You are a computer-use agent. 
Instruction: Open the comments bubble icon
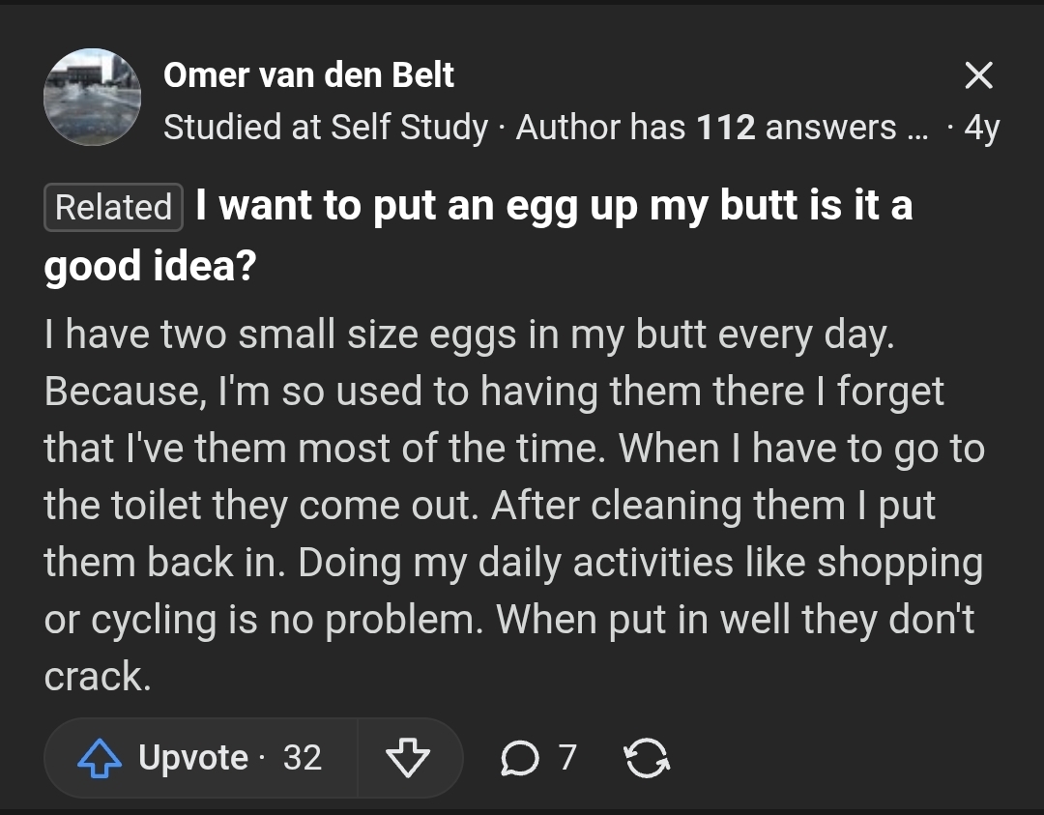point(517,758)
